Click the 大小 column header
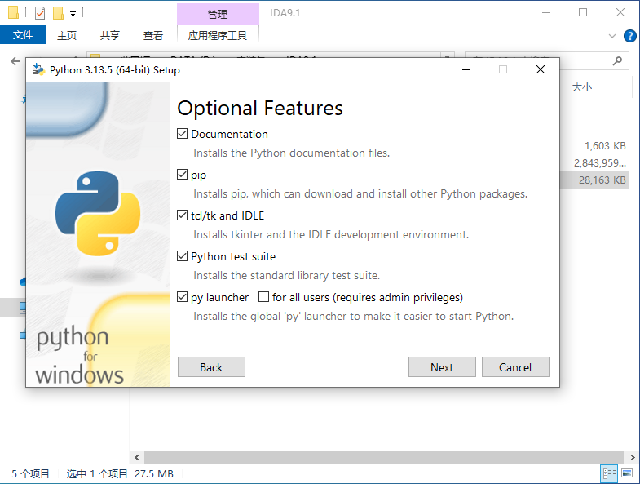This screenshot has width=640, height=484. click(582, 87)
